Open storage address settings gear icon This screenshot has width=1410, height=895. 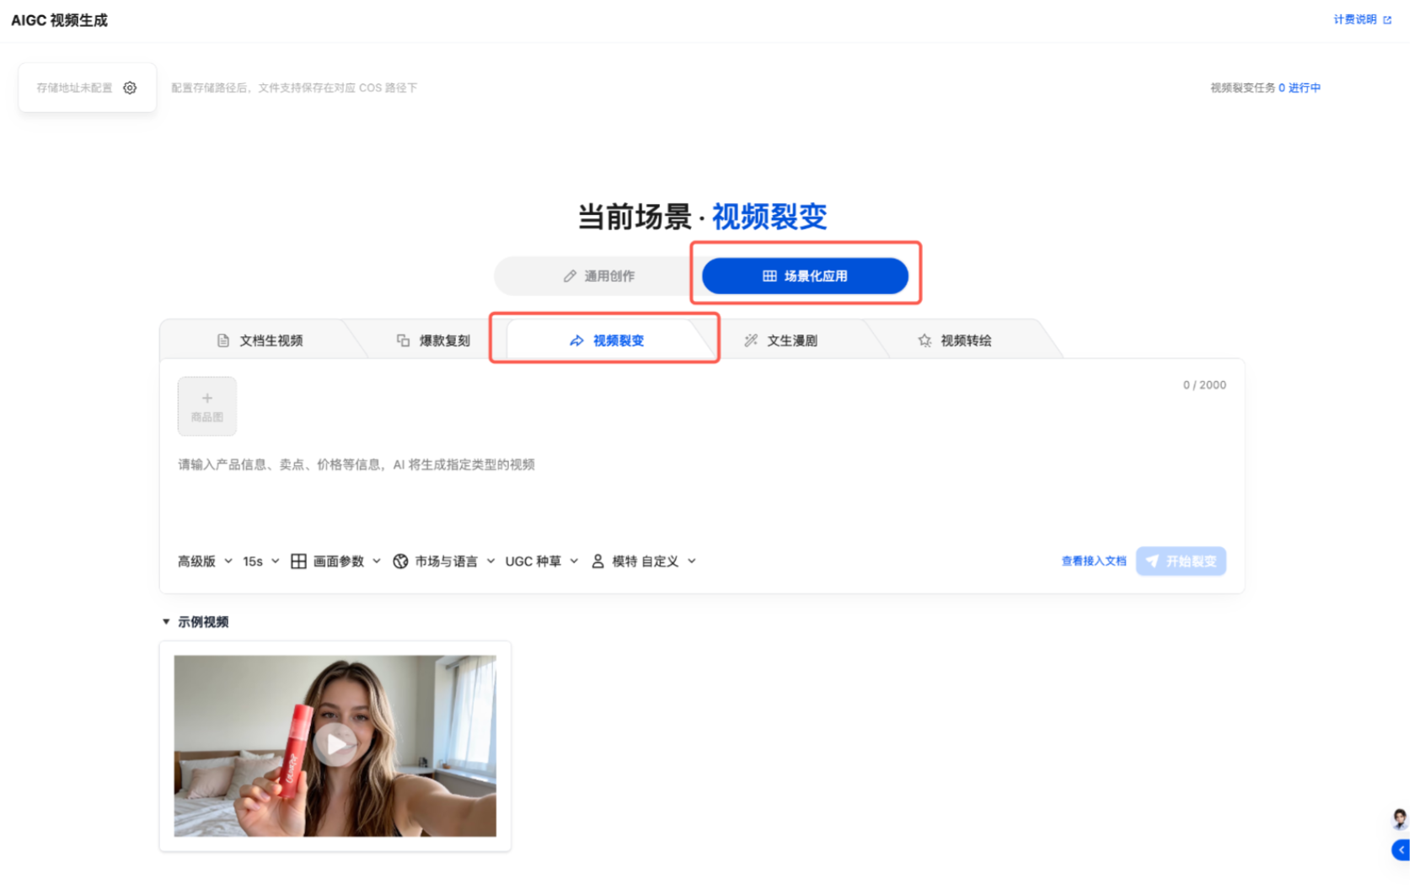130,88
